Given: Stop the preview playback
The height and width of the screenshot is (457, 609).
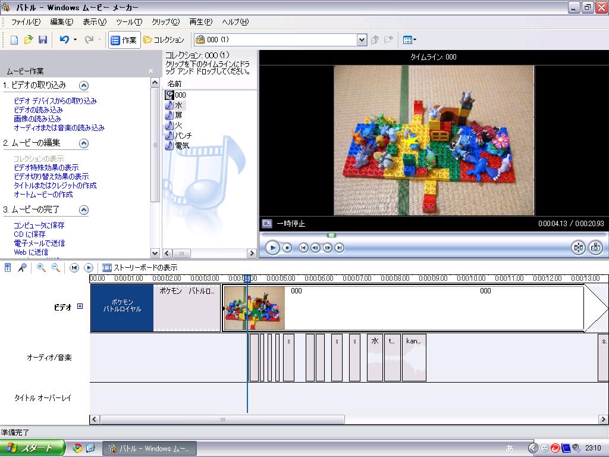Looking at the screenshot, I should [287, 248].
